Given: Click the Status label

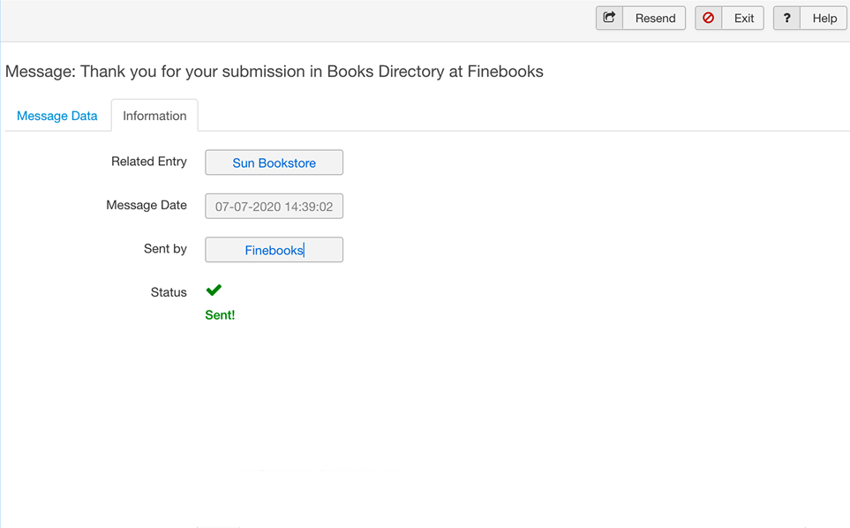Looking at the screenshot, I should (x=169, y=292).
